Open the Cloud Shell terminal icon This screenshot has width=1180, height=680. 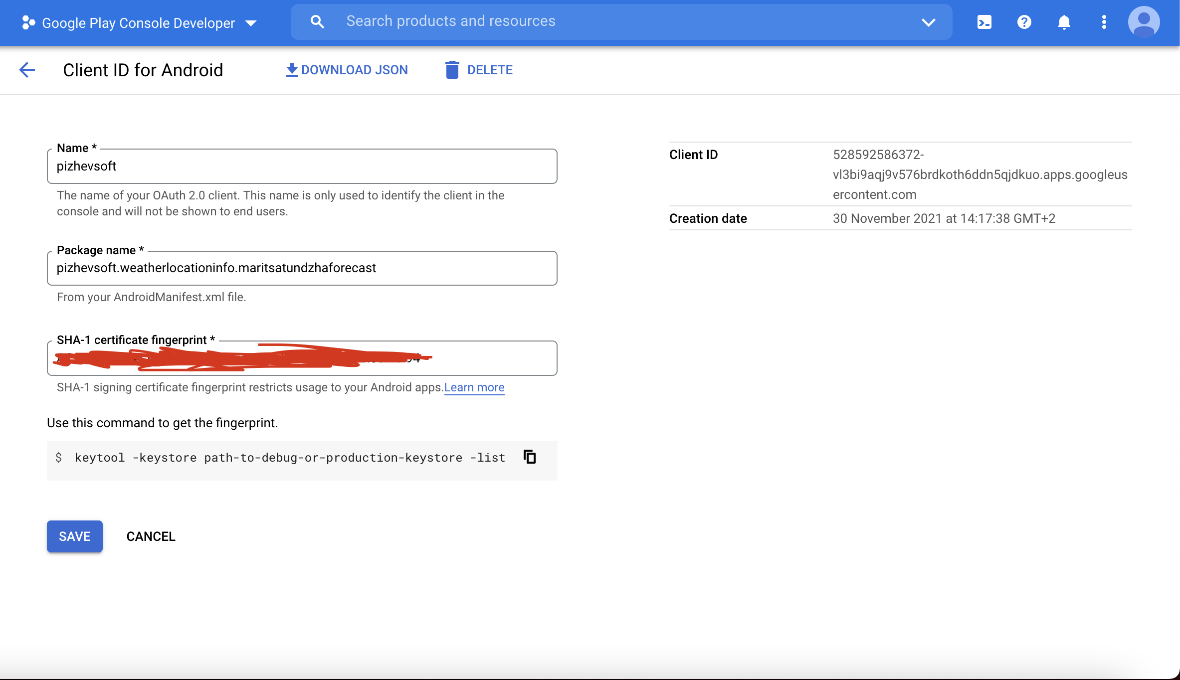[984, 22]
